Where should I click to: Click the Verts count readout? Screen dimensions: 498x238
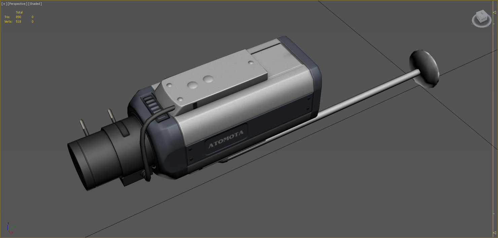pyautogui.click(x=18, y=21)
